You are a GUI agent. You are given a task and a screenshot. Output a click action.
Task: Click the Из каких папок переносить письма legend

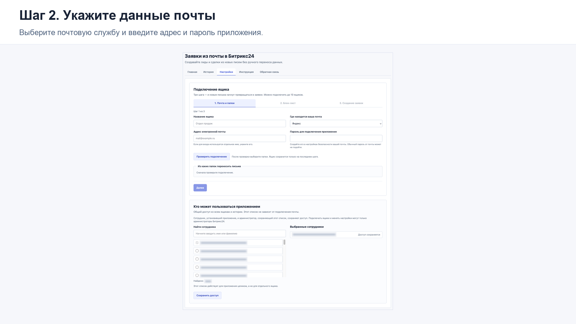pyautogui.click(x=219, y=166)
